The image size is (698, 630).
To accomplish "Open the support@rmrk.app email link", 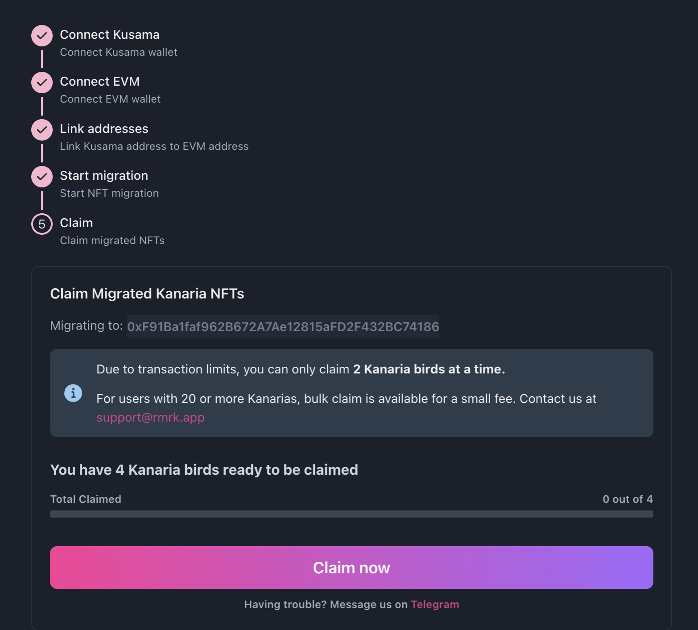I will [150, 418].
